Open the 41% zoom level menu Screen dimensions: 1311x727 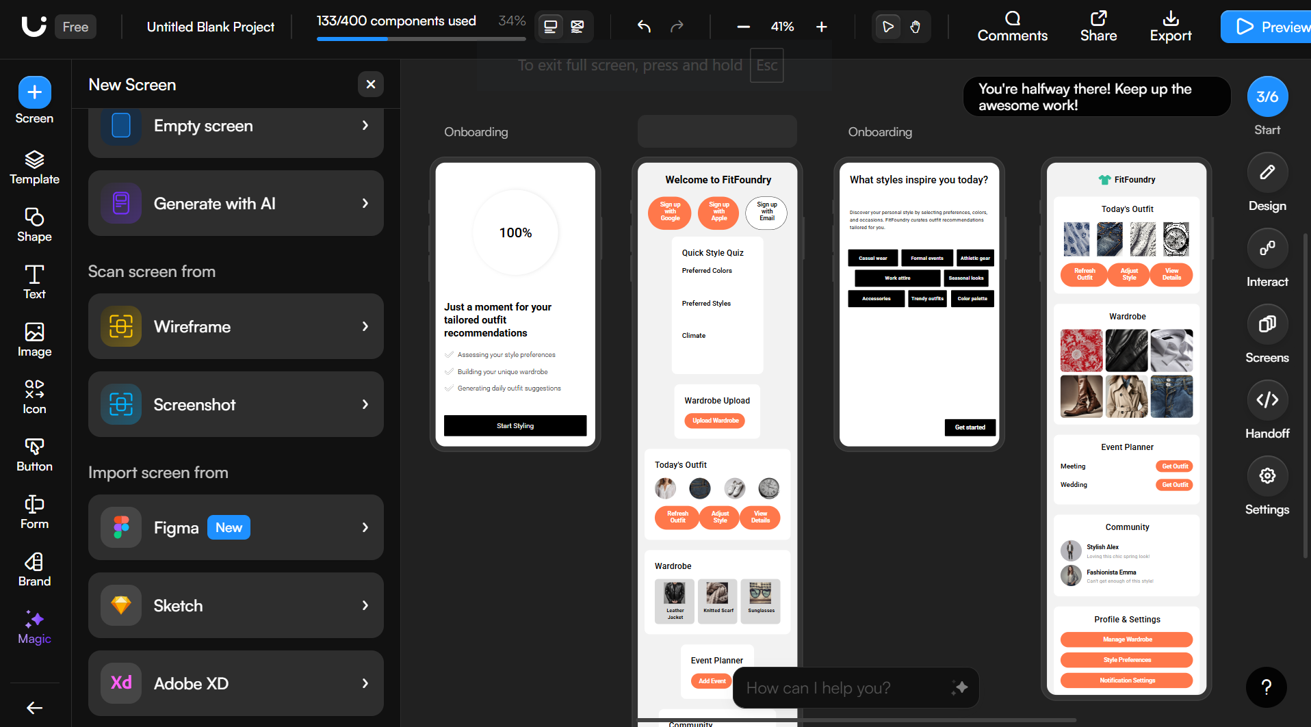point(783,27)
